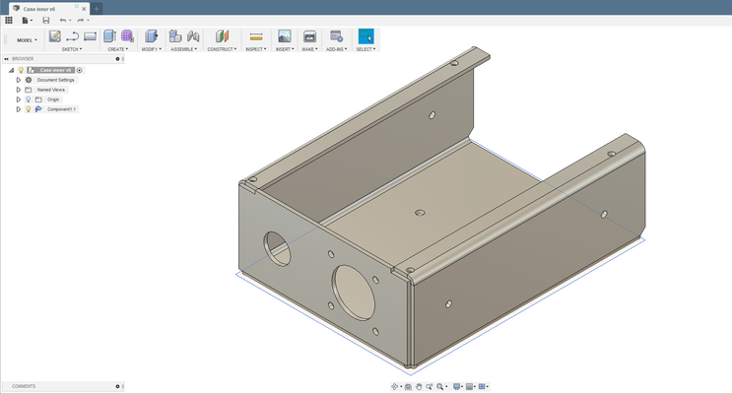732x394 pixels.
Task: Click the Save icon
Action: click(45, 20)
